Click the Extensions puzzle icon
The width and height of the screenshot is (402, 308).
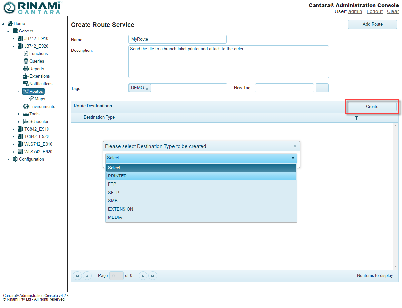[26, 76]
